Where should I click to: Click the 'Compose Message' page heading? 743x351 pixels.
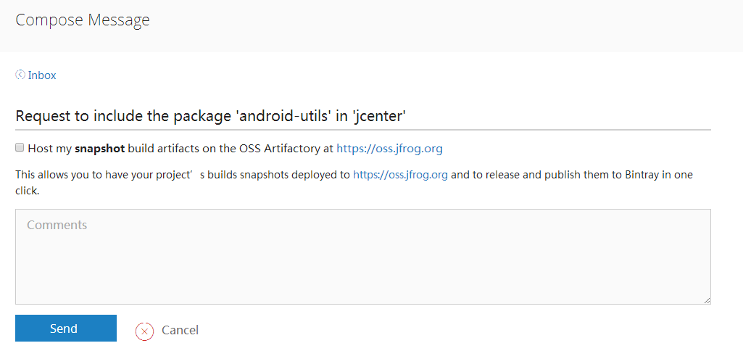83,20
